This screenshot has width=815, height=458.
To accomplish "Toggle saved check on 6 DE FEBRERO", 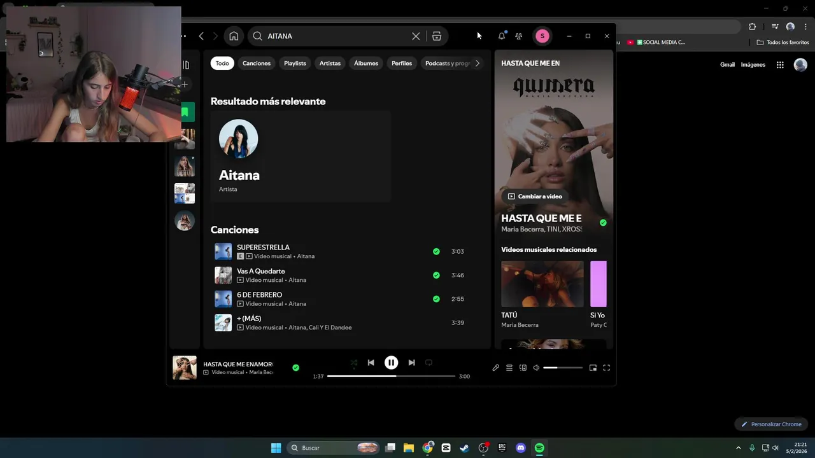I will click(436, 299).
